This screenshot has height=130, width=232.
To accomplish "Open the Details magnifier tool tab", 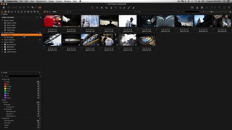I will [x=22, y=12].
